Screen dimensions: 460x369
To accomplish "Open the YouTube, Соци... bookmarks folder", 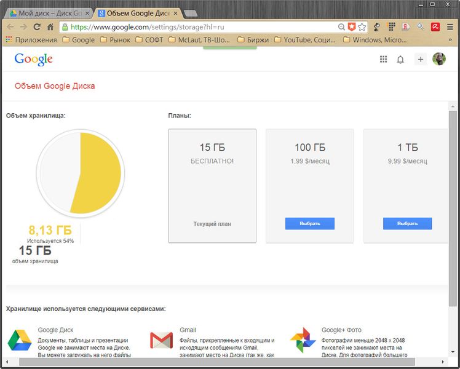I will point(305,39).
